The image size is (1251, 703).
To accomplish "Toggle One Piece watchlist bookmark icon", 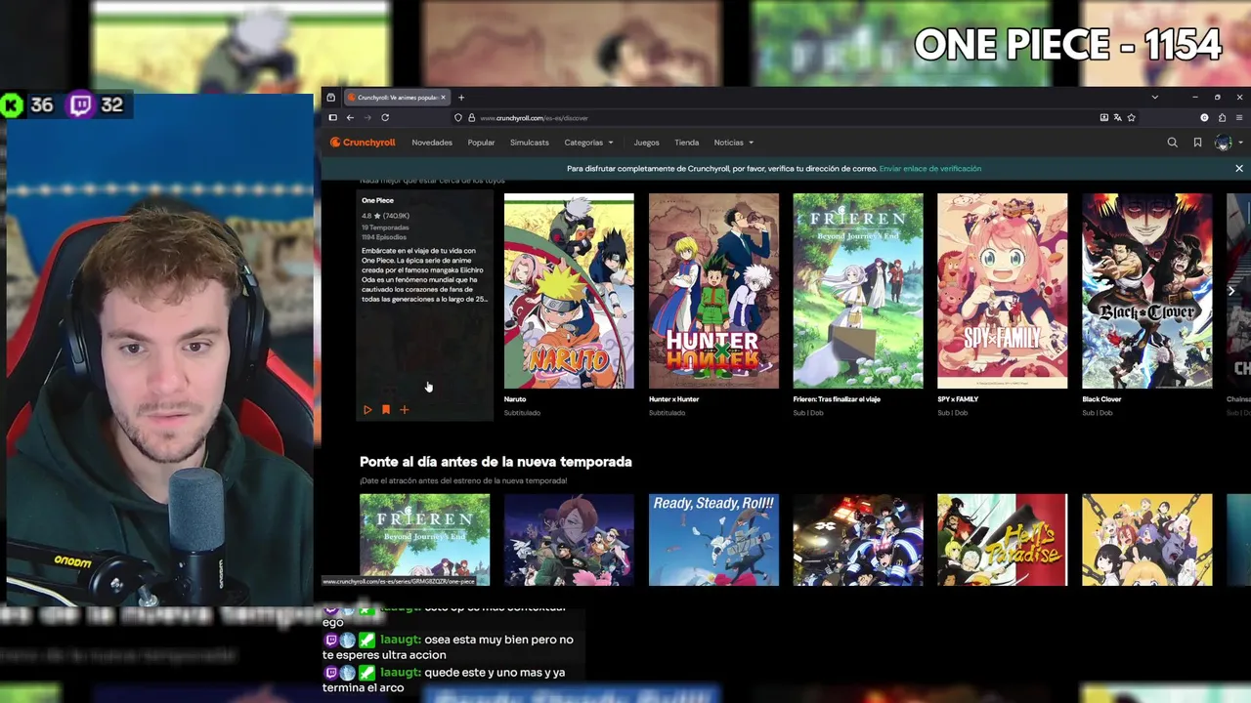I will 386,410.
